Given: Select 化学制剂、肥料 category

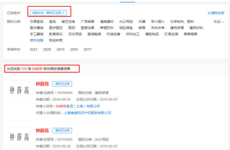Looking at the screenshot, I should pyautogui.click(x=182, y=22).
